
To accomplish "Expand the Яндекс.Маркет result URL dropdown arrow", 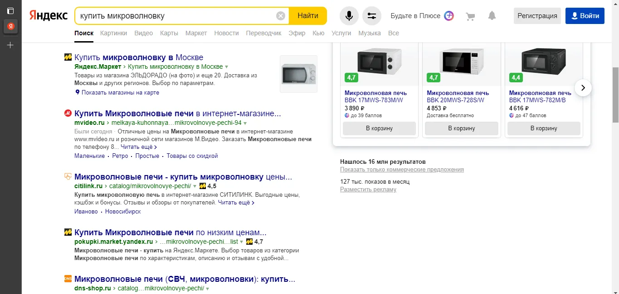I will [227, 67].
